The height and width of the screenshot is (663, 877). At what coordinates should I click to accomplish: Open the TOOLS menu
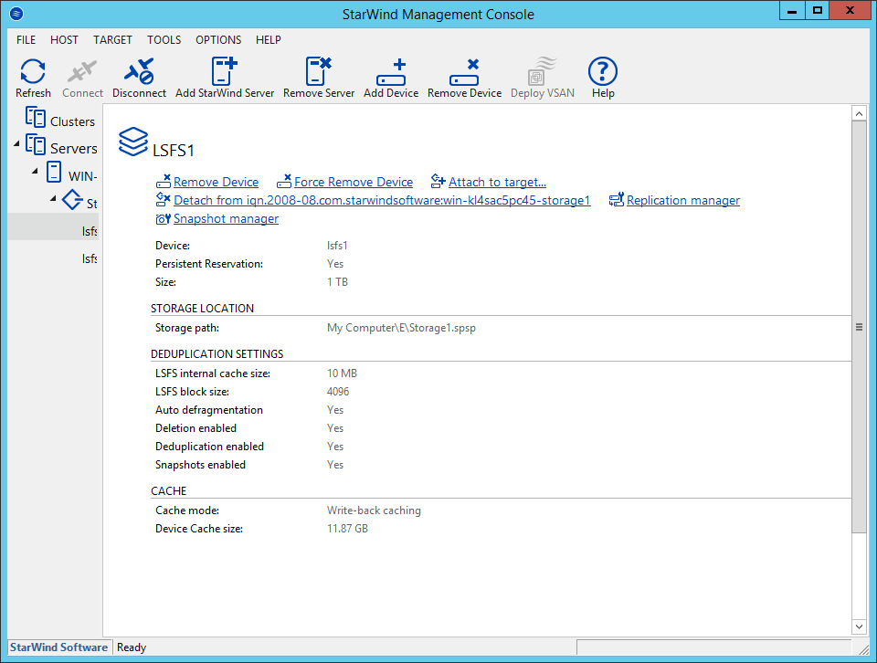click(x=164, y=39)
